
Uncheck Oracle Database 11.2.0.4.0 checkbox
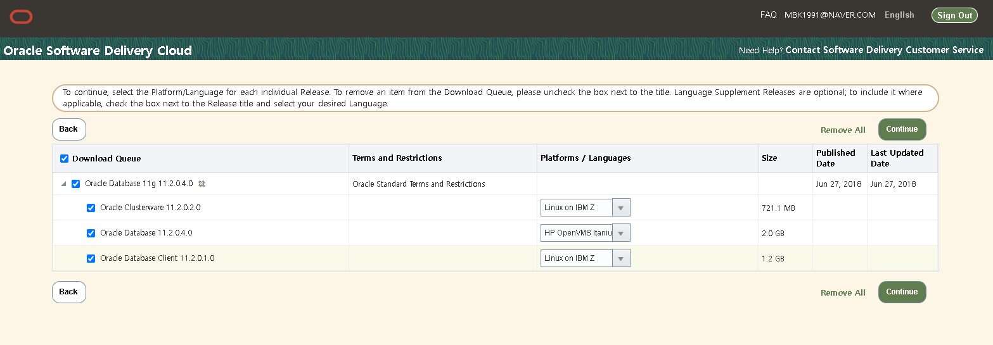tap(91, 233)
